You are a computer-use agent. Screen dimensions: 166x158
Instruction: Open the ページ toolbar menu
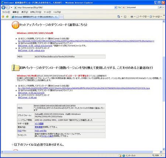pyautogui.click(x=142, y=17)
